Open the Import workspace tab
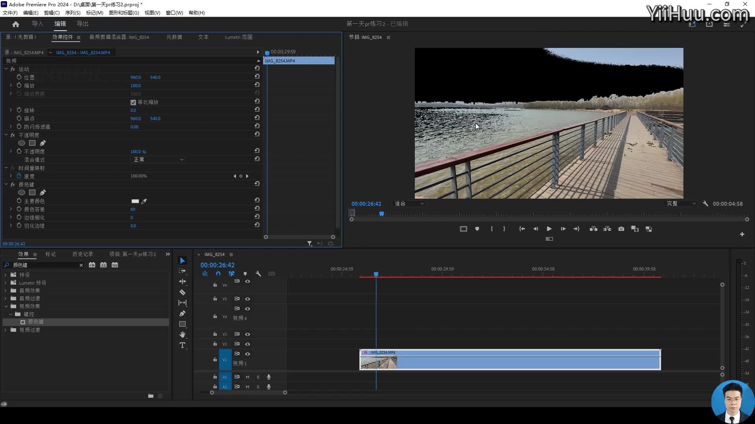Viewport: 755px width, 424px height. (37, 24)
